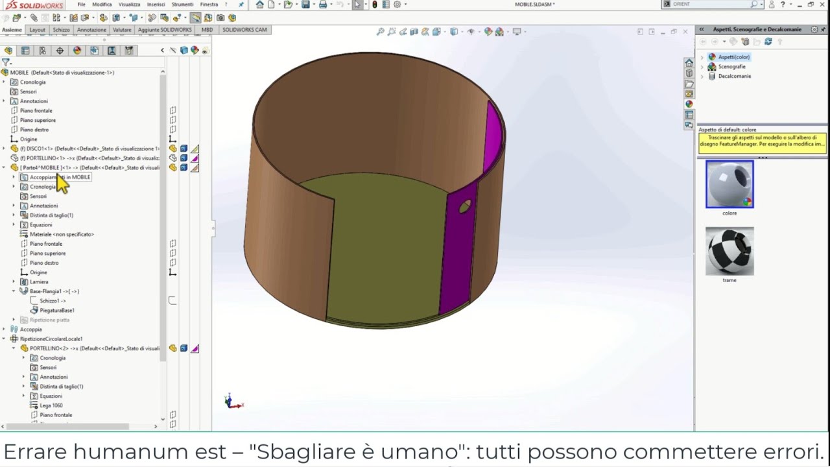Toggle visibility of DISCO1 component

[172, 149]
